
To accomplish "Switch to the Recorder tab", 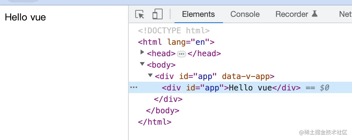I will (297, 14).
